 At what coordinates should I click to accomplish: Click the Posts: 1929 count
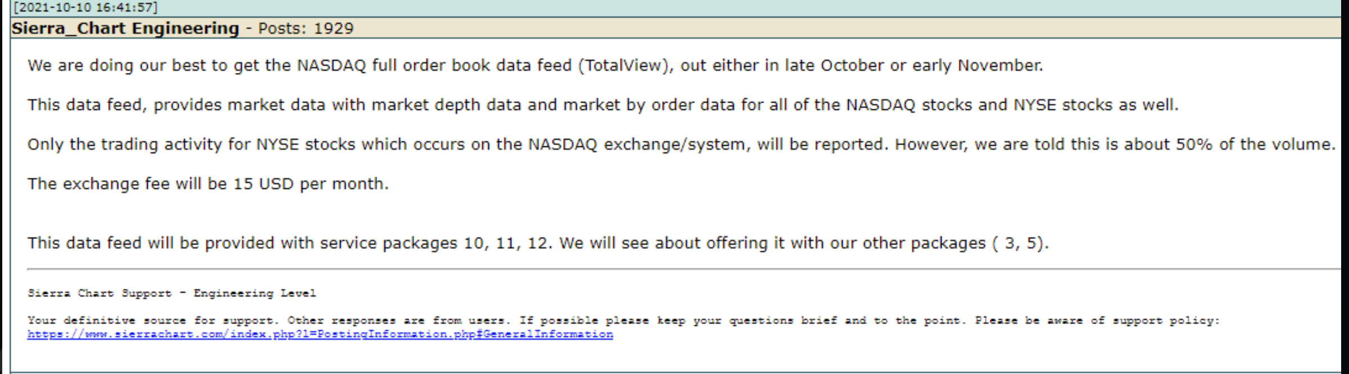306,29
